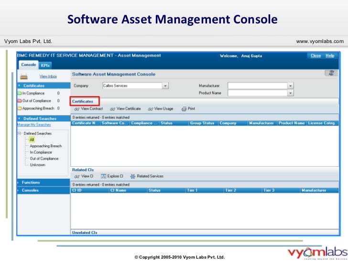Select the Unknown defined search

[37, 165]
